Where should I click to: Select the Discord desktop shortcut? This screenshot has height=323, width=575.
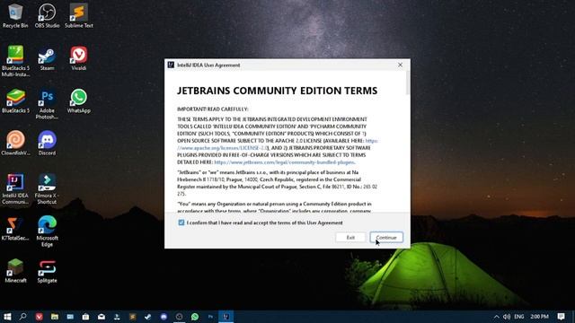click(x=47, y=144)
